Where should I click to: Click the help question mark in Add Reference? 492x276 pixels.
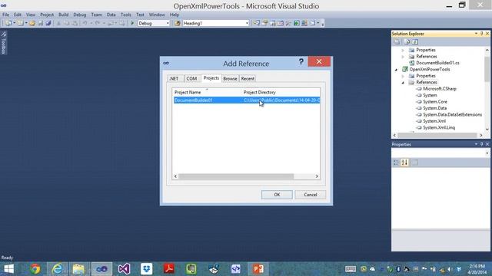(x=301, y=61)
